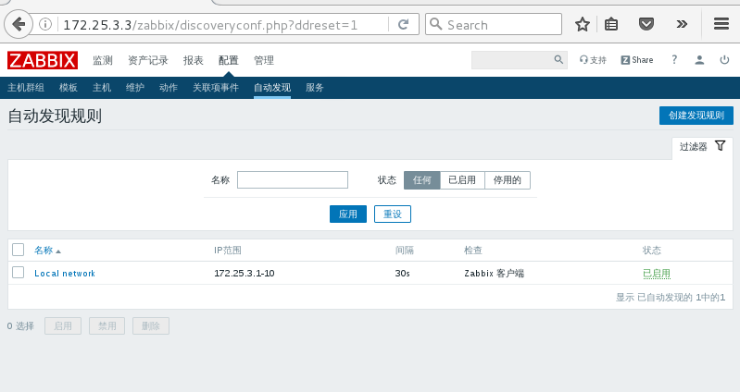
Task: Go to 主机 submenu
Action: [x=102, y=88]
